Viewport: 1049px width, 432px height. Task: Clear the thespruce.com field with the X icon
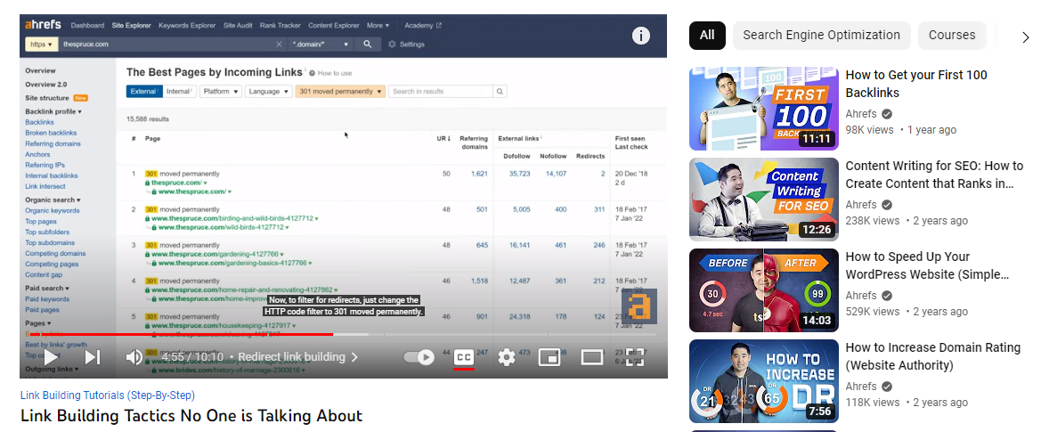coord(279,45)
